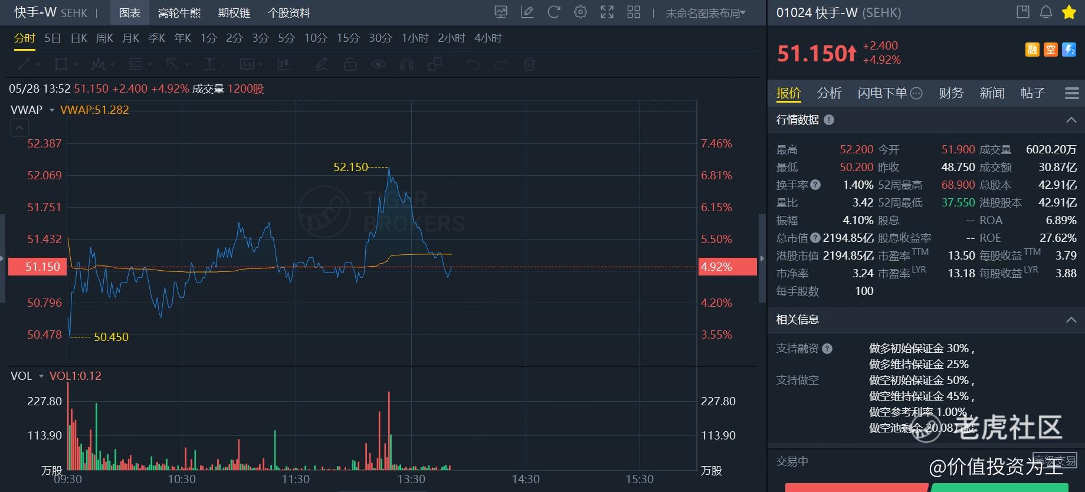The width and height of the screenshot is (1085, 492).
Task: Open the hamburger menu in quote tabs
Action: pos(1072,93)
